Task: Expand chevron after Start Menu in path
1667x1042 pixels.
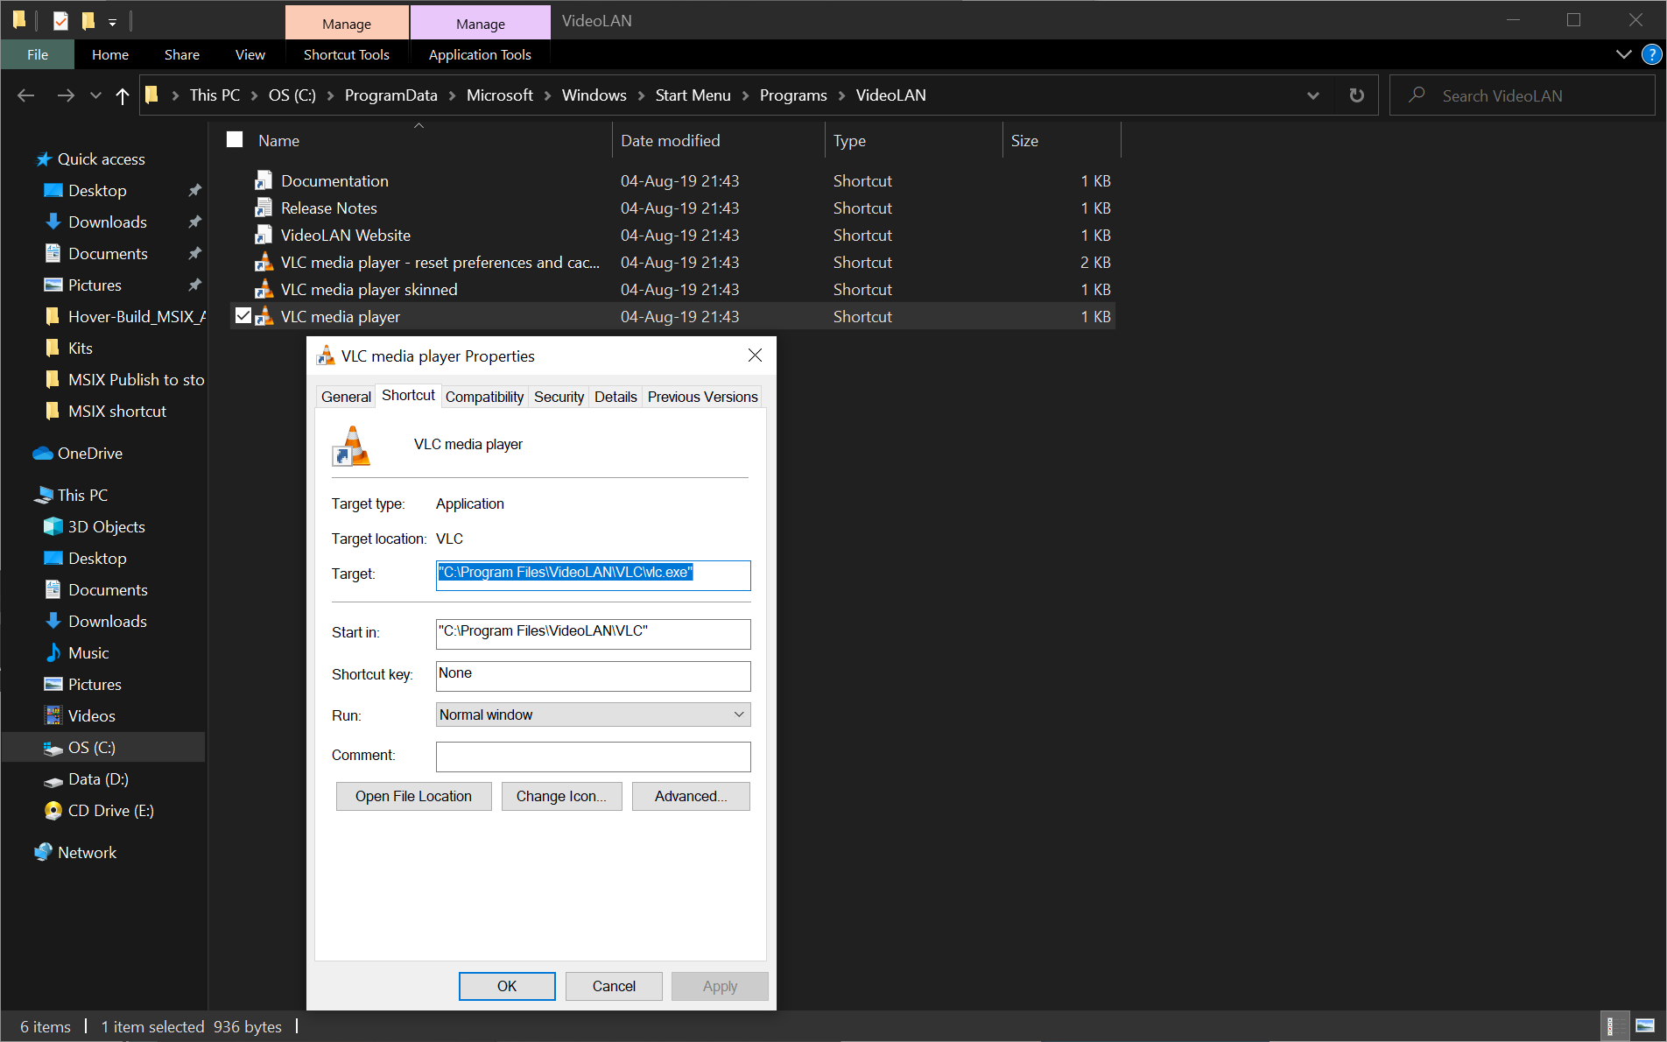Action: (x=745, y=95)
